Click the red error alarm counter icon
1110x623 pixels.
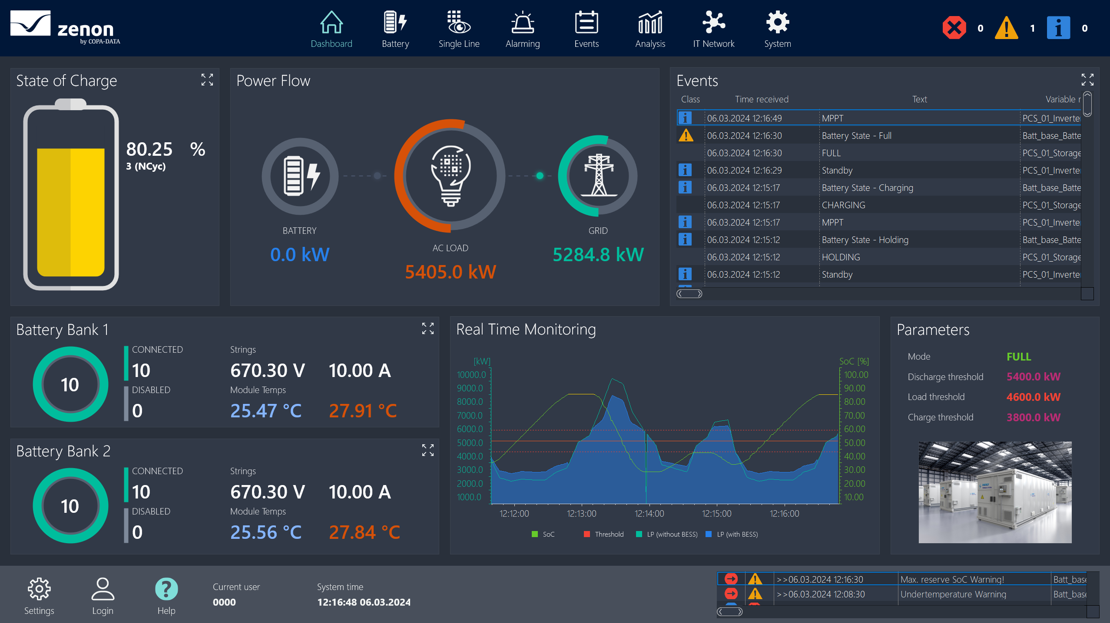pyautogui.click(x=954, y=28)
